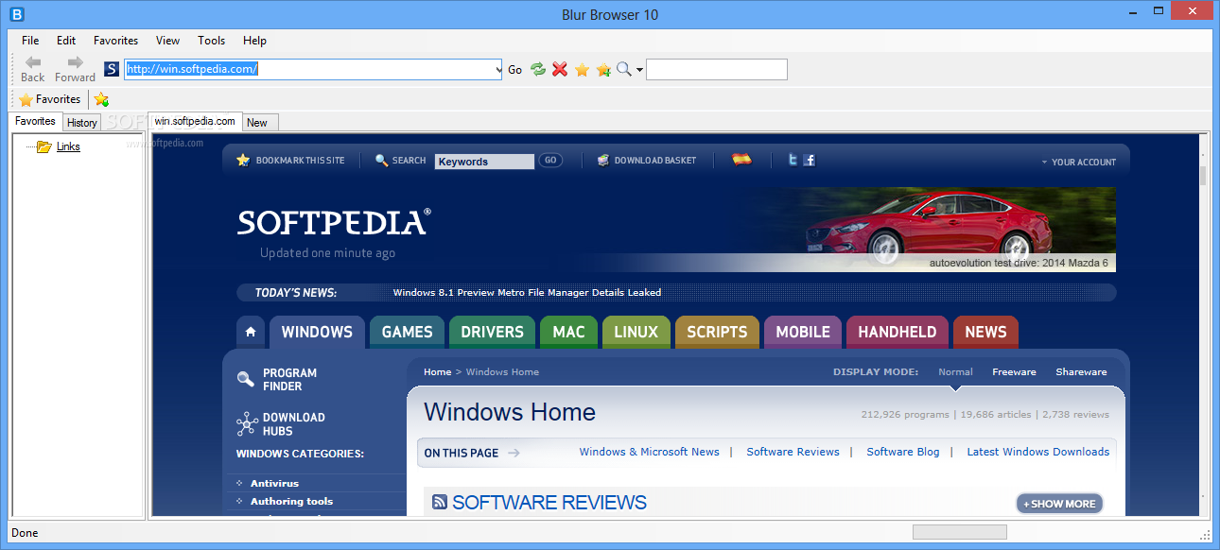Select the SCRIPTS category tab
Image resolution: width=1220 pixels, height=550 pixels.
coord(717,332)
